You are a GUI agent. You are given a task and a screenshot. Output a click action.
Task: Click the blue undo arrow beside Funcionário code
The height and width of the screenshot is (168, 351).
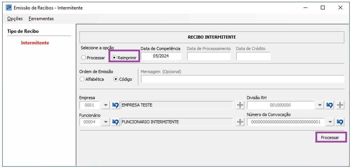click(x=116, y=122)
